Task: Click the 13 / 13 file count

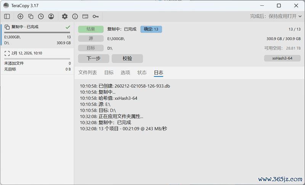Action: [294, 29]
